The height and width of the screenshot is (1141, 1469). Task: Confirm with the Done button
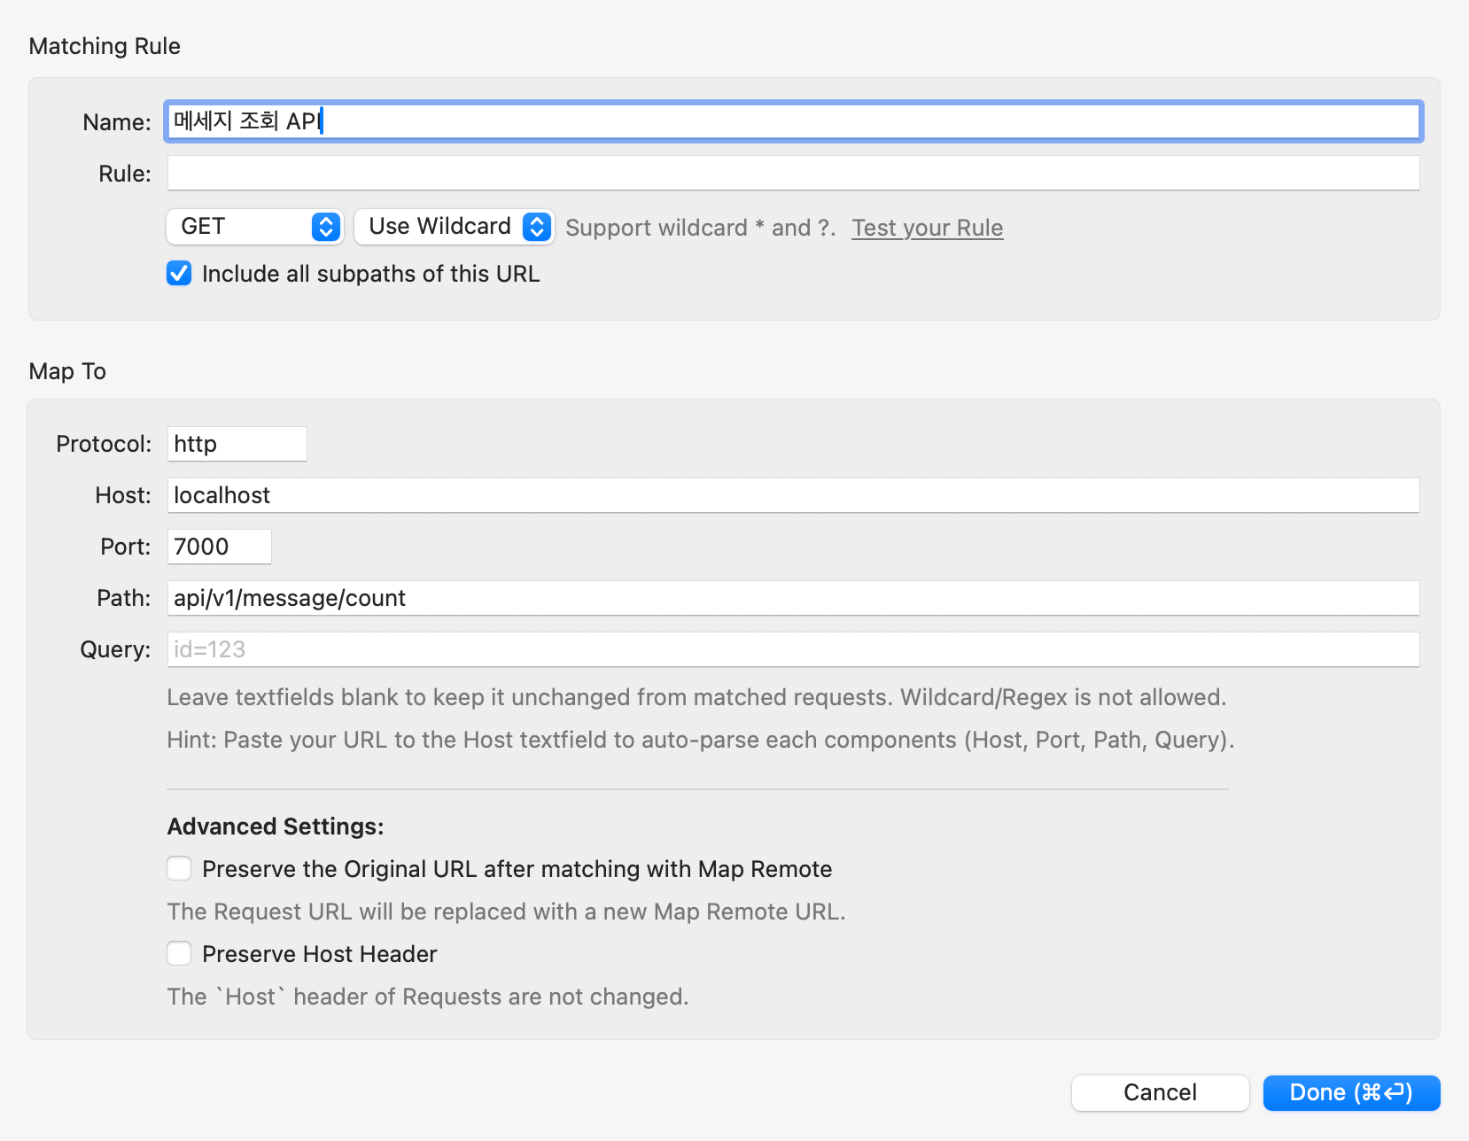(x=1350, y=1092)
